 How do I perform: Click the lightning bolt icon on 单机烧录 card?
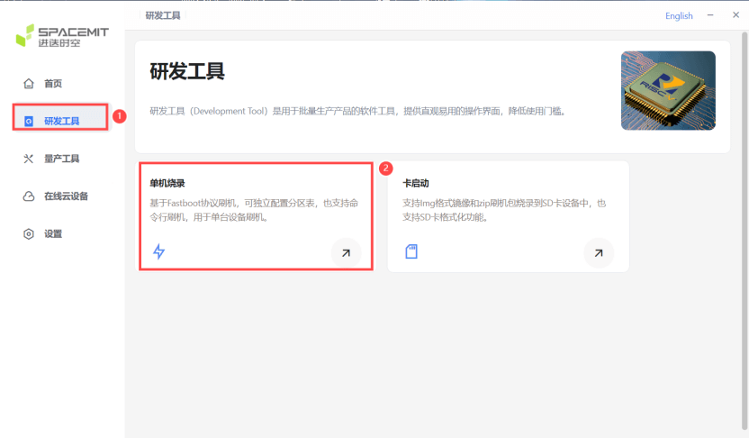tap(159, 251)
